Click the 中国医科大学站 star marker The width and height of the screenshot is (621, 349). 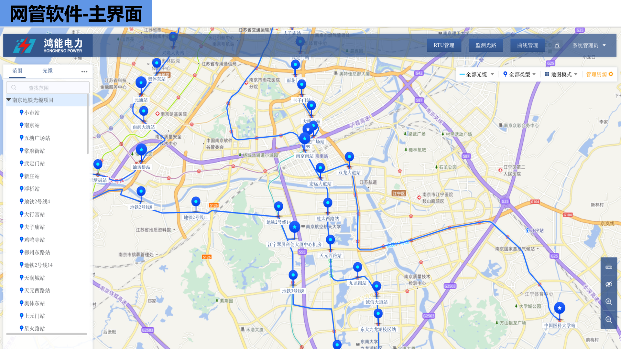560,308
